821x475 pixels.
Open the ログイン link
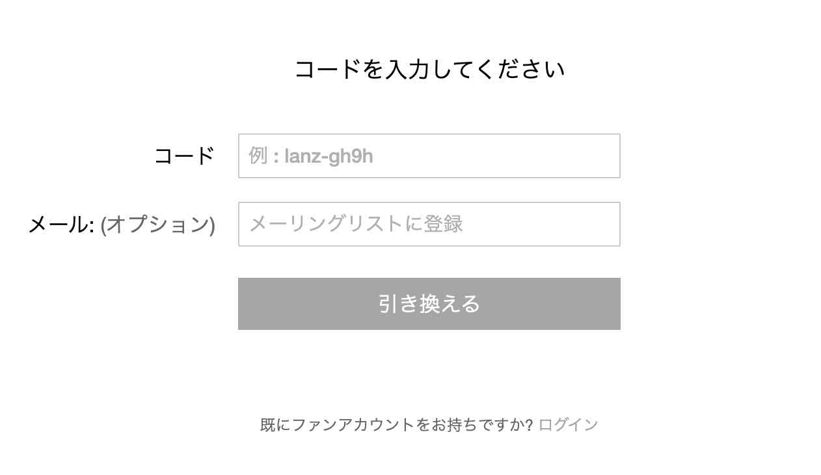(568, 425)
